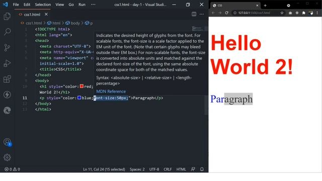Change language mode via HTML

point(181,169)
